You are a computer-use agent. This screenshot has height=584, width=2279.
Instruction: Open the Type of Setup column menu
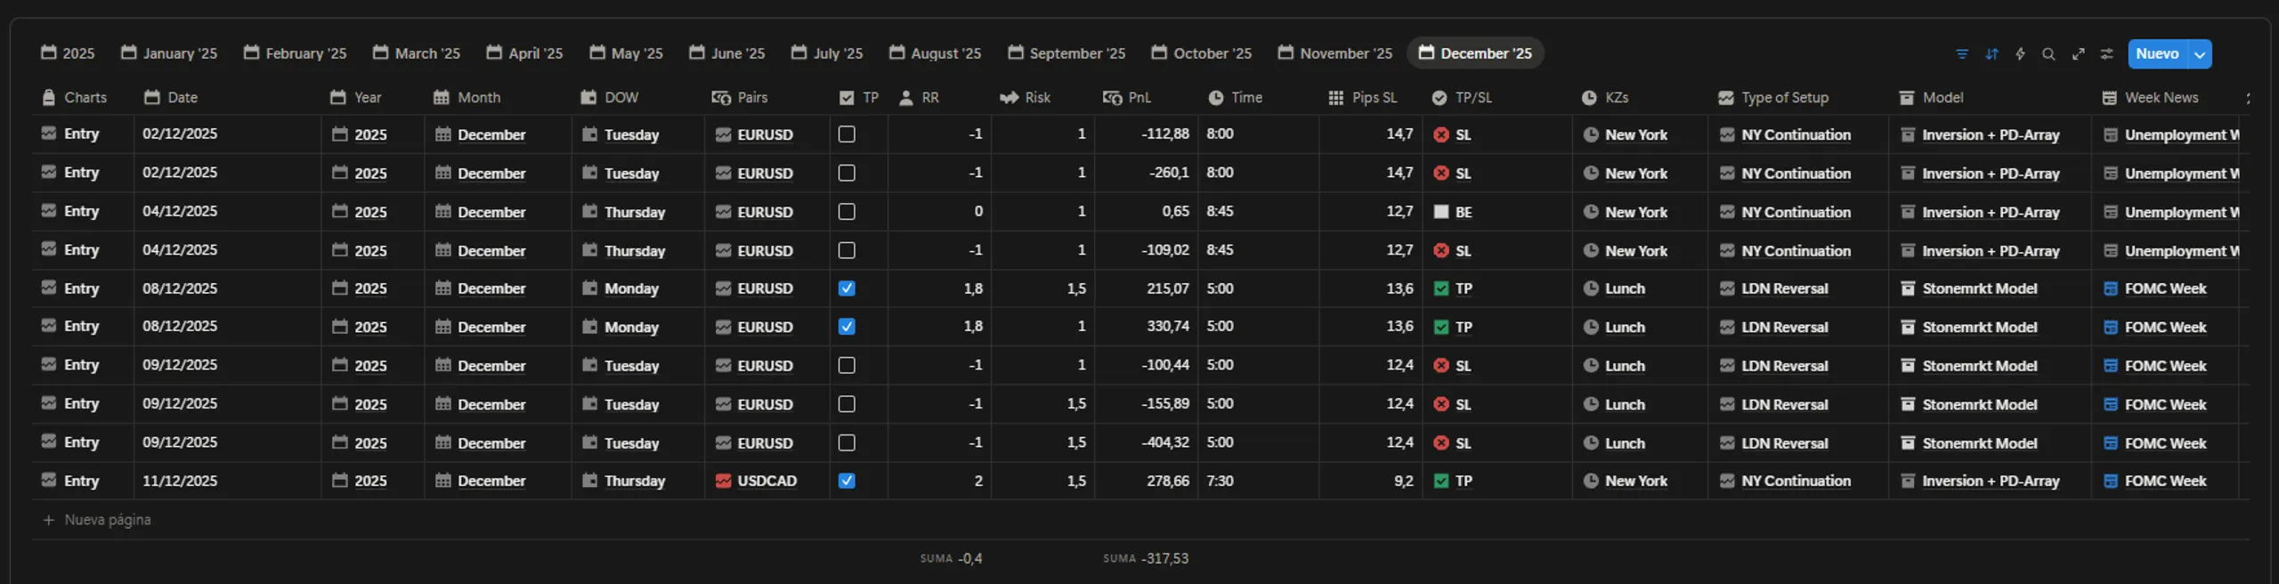coord(1773,97)
